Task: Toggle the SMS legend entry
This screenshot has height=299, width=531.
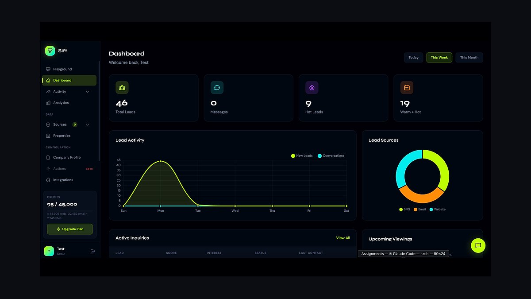Action: click(404, 210)
